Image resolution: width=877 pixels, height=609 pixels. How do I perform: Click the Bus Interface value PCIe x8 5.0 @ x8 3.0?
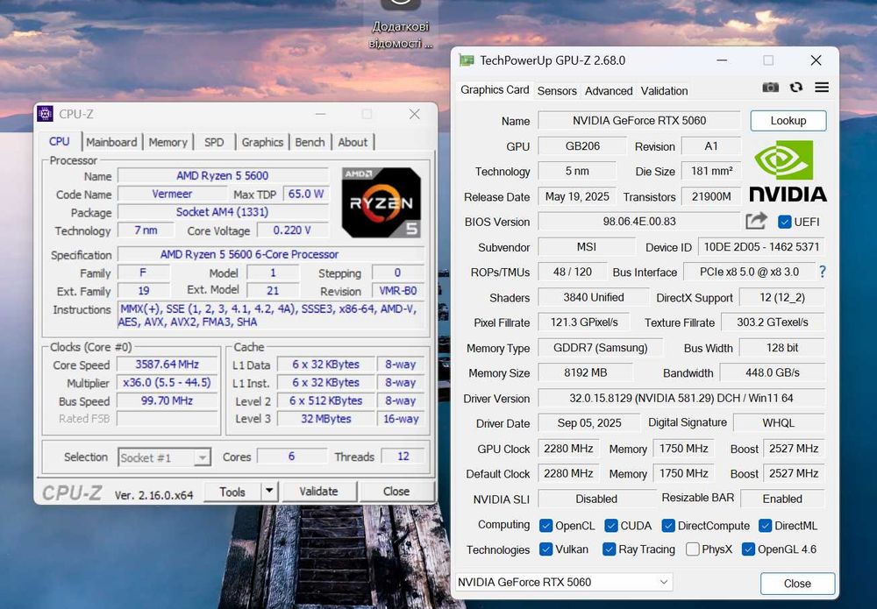click(x=749, y=273)
